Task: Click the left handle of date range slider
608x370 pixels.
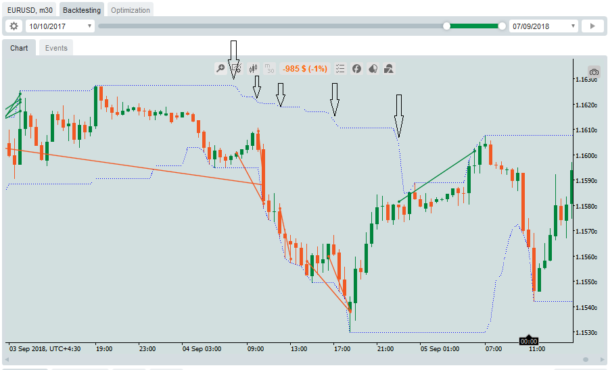Action: (x=446, y=26)
